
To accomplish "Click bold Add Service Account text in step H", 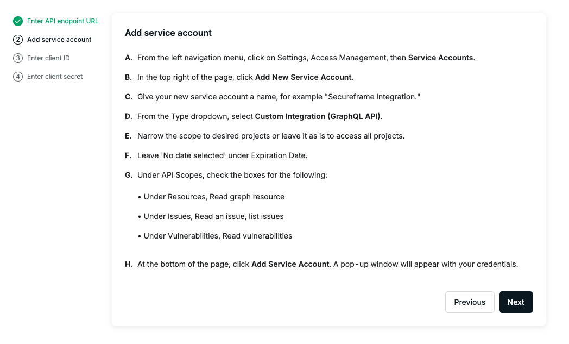I will pyautogui.click(x=290, y=265).
